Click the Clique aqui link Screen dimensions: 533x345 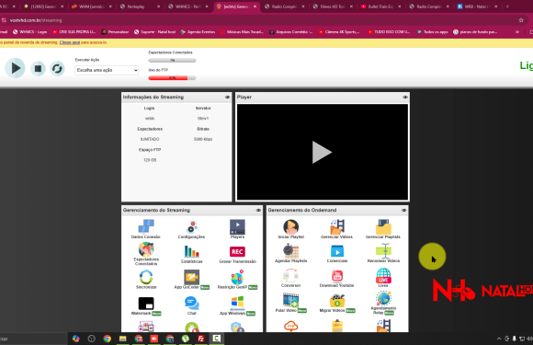click(x=70, y=42)
